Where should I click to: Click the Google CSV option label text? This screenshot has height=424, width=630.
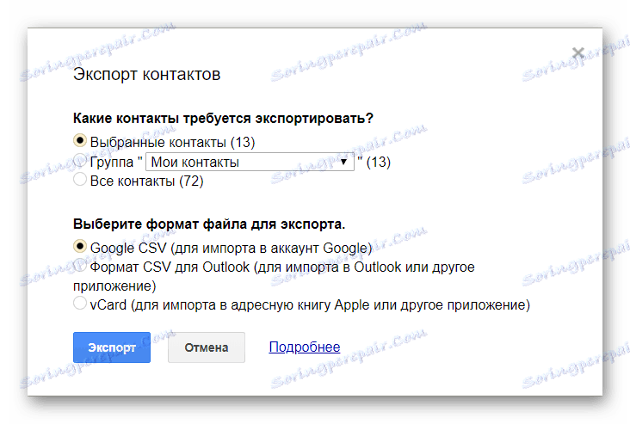click(231, 249)
